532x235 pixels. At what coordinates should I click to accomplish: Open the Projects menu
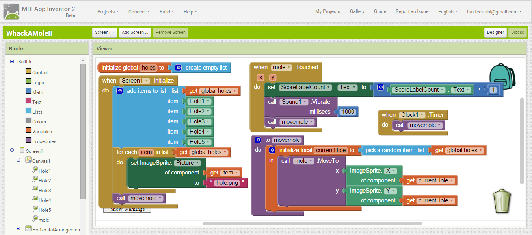(108, 12)
